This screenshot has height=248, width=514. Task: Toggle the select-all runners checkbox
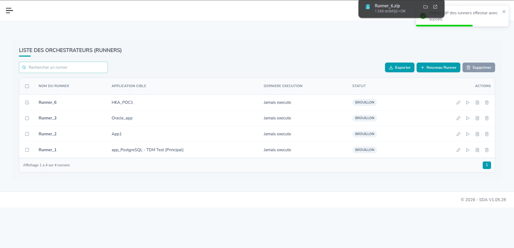click(27, 86)
